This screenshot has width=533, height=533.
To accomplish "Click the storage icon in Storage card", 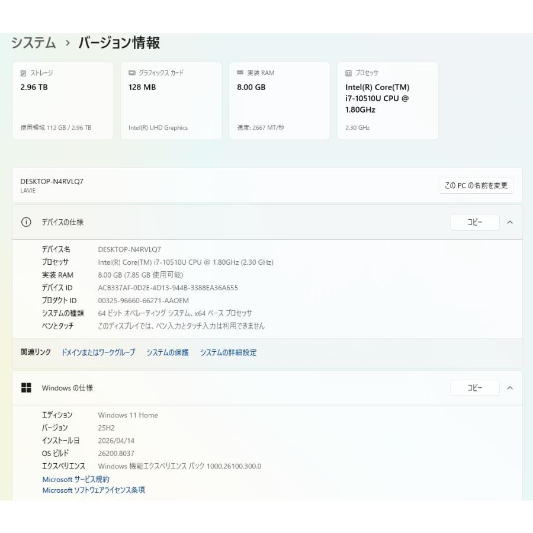I will (23, 73).
